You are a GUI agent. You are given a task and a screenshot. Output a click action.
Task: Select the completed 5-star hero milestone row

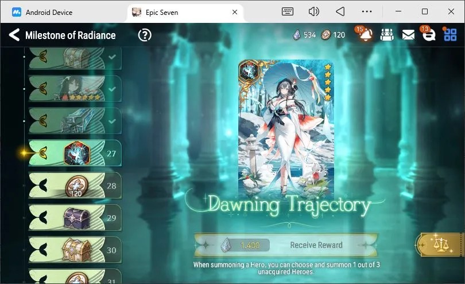tap(75, 88)
